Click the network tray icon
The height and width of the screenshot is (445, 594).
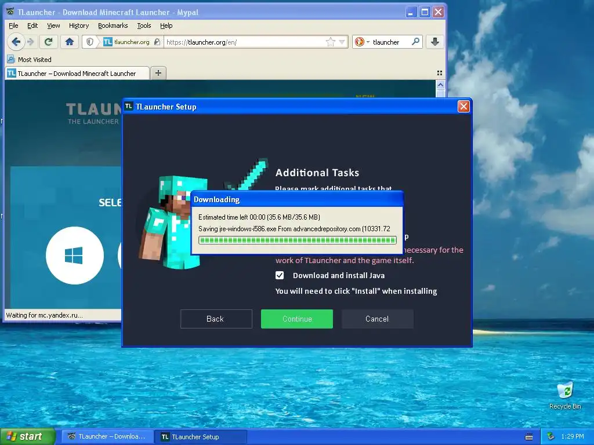click(550, 436)
